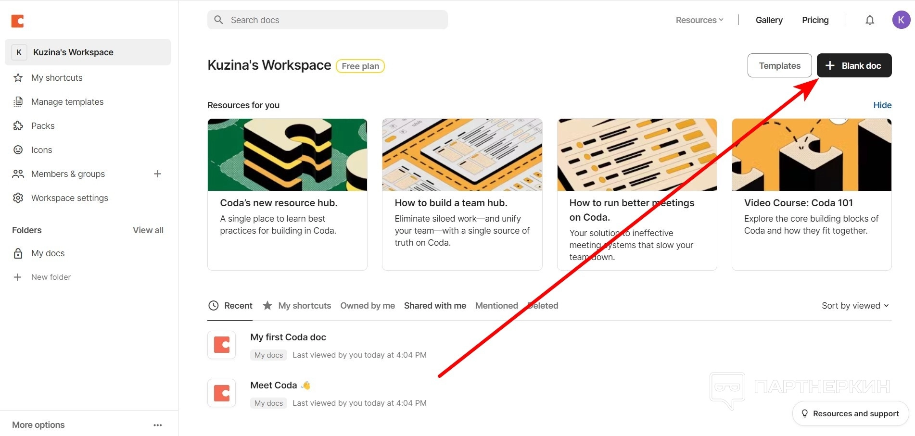Click the Packs puzzle icon
This screenshot has height=436, width=915.
[x=18, y=126]
